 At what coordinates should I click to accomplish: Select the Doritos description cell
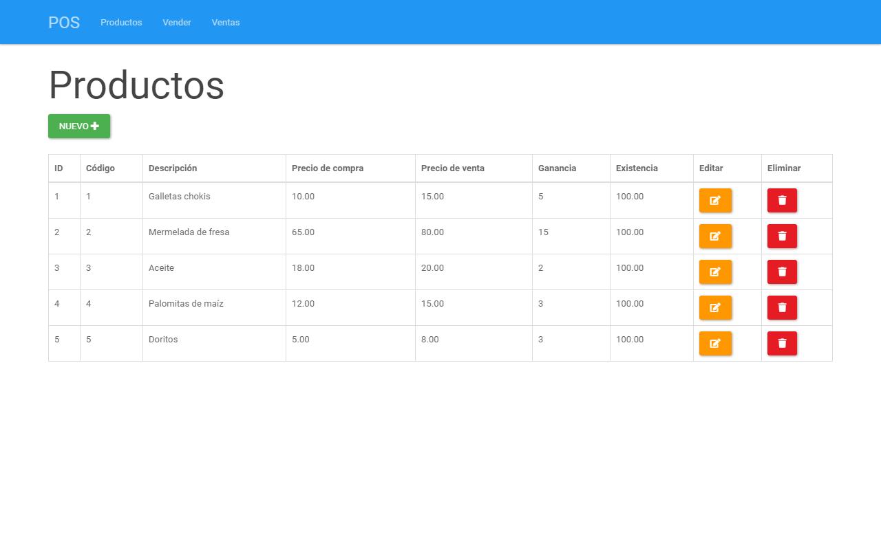[163, 340]
